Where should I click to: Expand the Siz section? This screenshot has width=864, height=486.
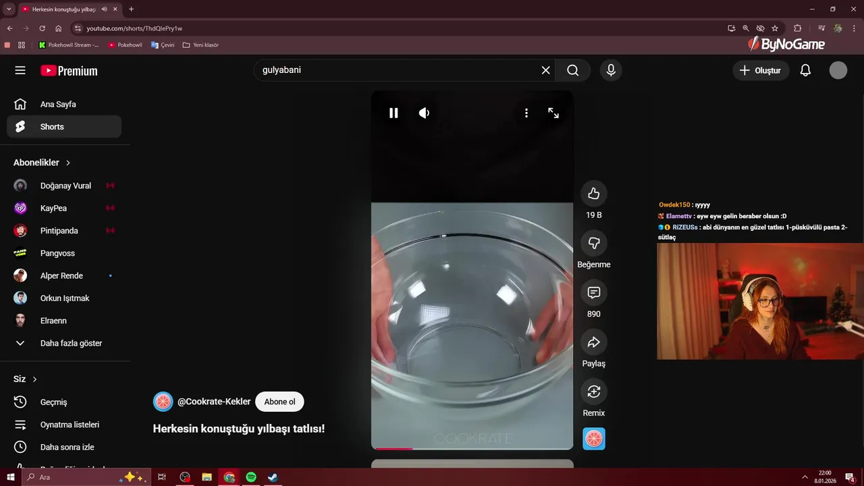pyautogui.click(x=26, y=379)
